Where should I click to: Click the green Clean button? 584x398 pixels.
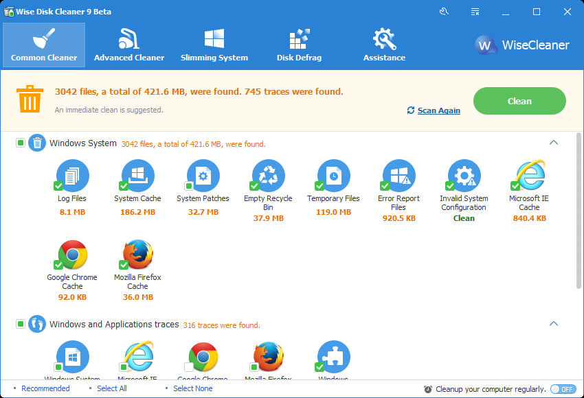(x=519, y=101)
